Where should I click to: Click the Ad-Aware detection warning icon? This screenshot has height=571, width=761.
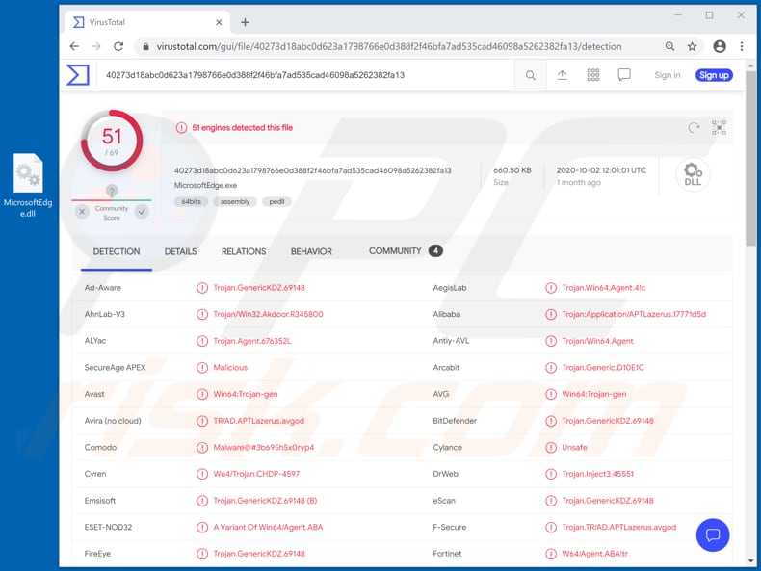(202, 288)
